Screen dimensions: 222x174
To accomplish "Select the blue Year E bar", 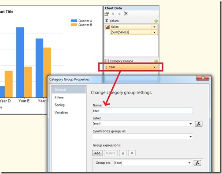I will pyautogui.click(x=20, y=62).
